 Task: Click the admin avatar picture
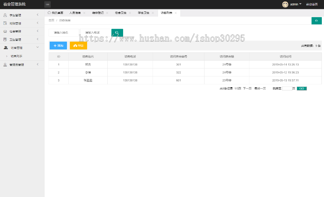tap(285, 4)
